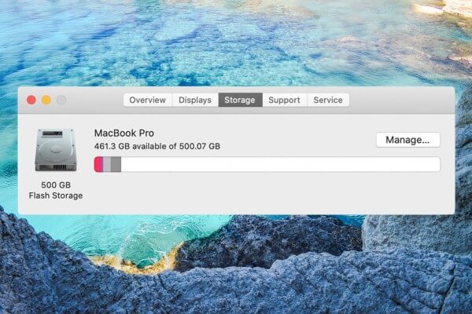Click the light gray storage bar segment
The height and width of the screenshot is (314, 472).
pos(107,164)
